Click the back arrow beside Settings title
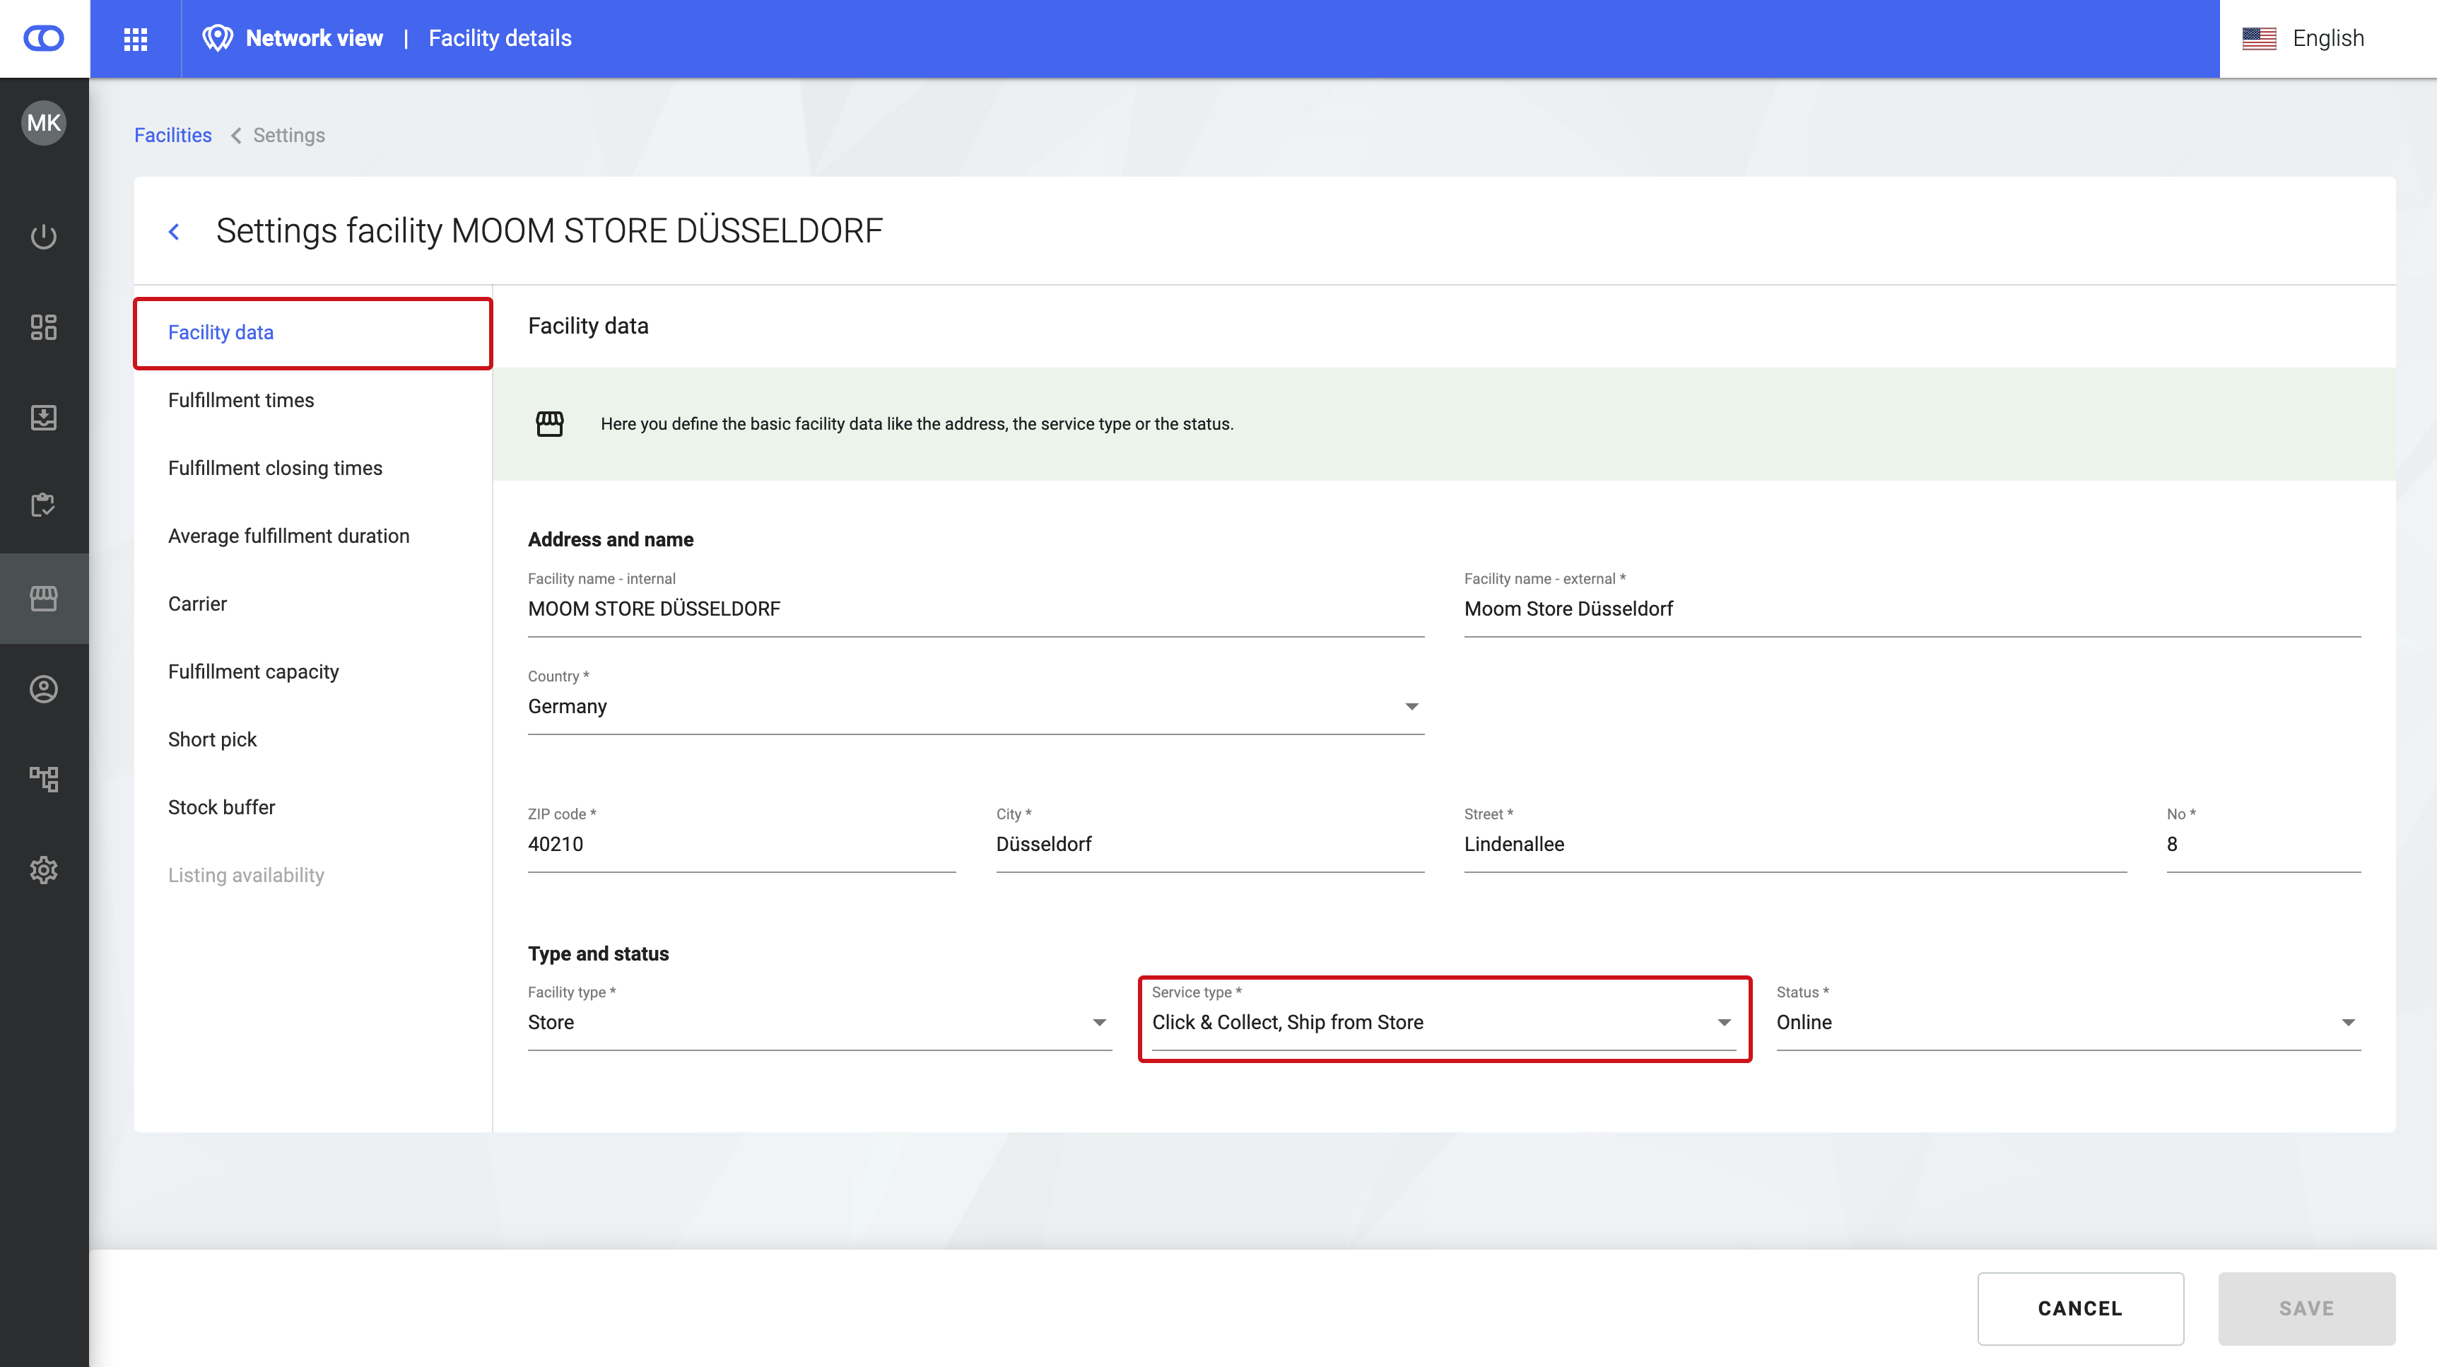 coord(174,232)
